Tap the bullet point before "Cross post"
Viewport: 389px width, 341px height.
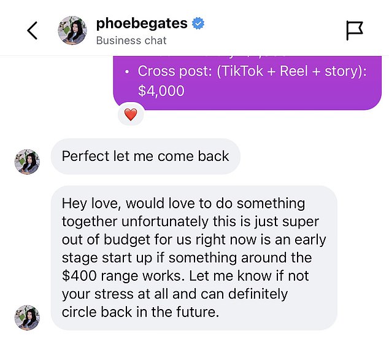pyautogui.click(x=126, y=71)
